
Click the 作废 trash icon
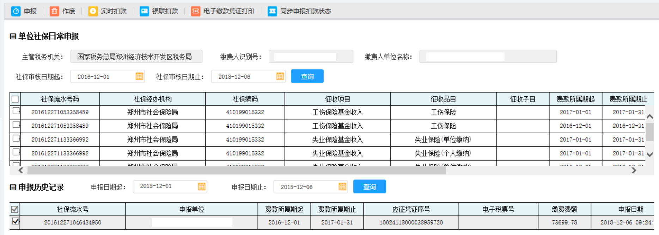54,11
